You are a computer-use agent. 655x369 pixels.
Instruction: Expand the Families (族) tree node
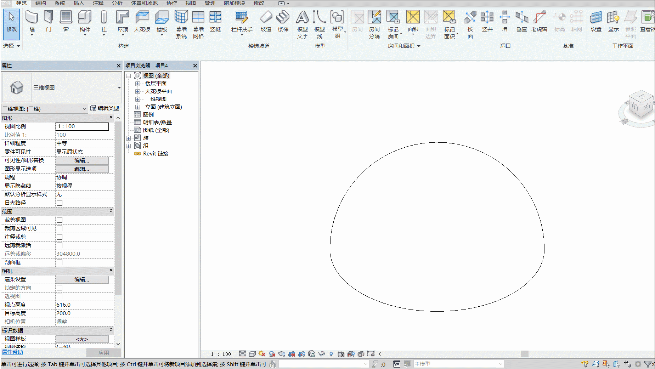(x=129, y=138)
